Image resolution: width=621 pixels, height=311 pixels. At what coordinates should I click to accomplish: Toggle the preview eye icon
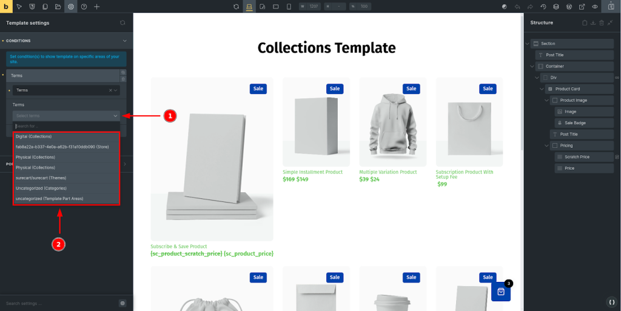595,6
